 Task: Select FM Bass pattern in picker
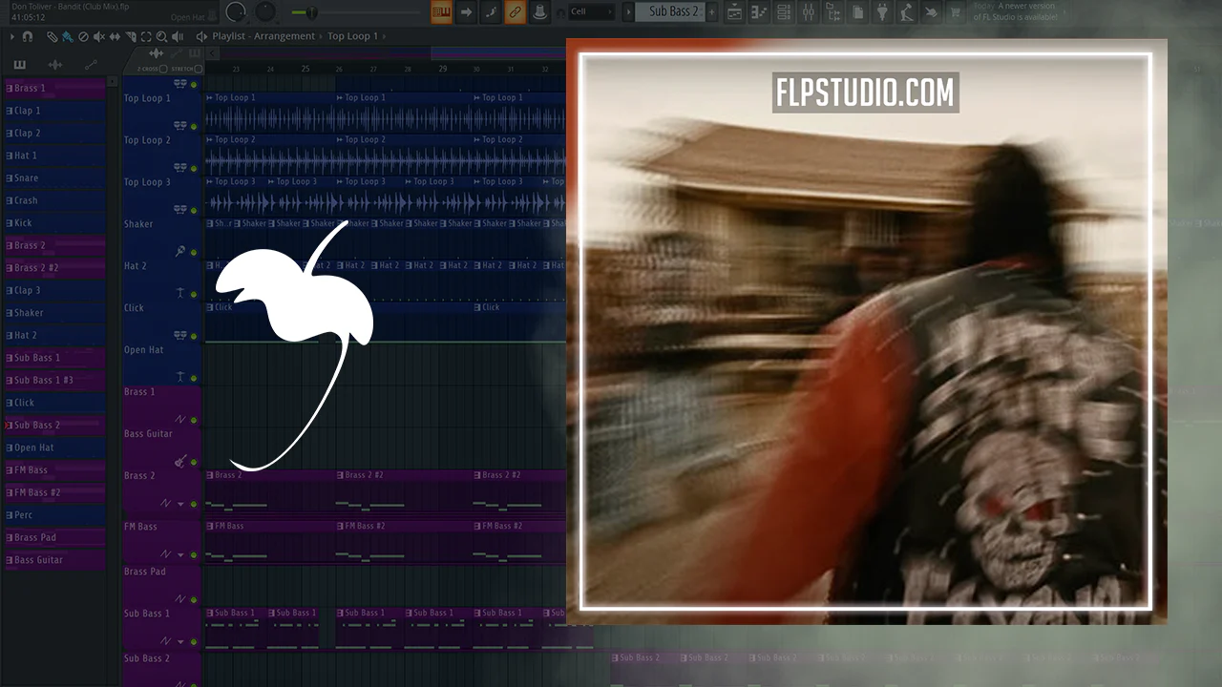tap(54, 470)
